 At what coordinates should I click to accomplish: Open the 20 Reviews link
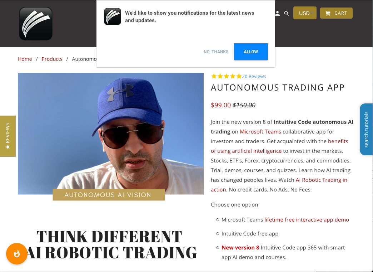(254, 76)
